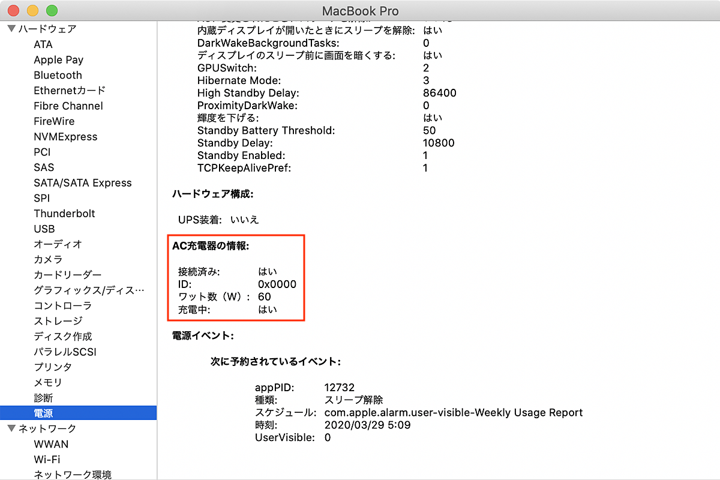The width and height of the screenshot is (720, 480).
Task: Click the Standby Delay value 10800
Action: 439,143
